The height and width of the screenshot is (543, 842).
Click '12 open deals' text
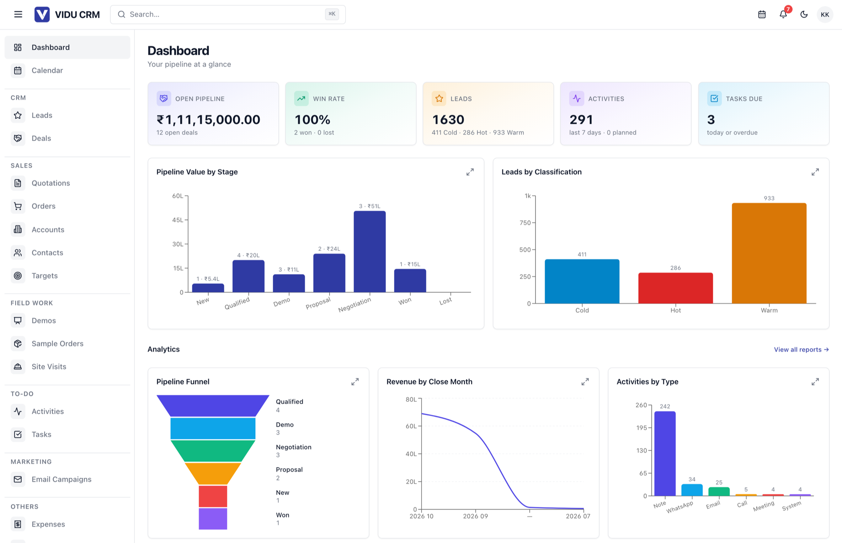click(177, 133)
